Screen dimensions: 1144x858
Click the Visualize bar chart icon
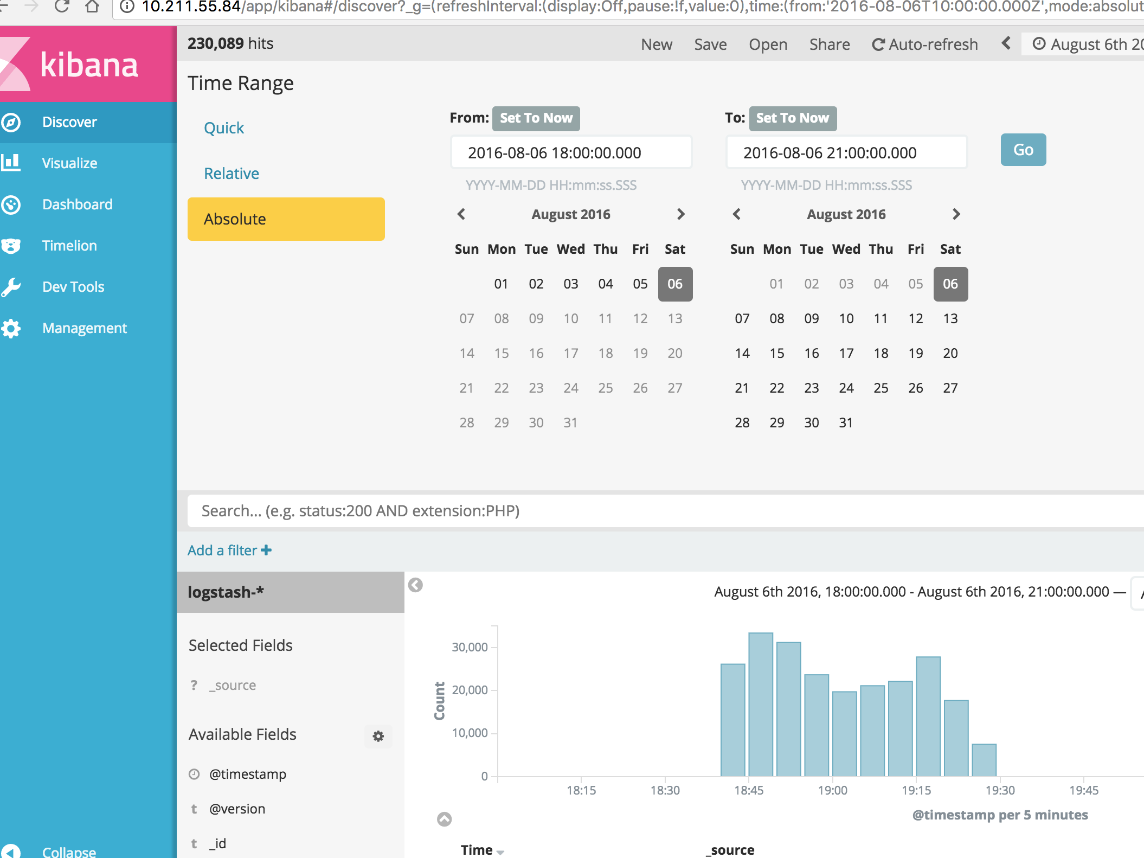11,163
